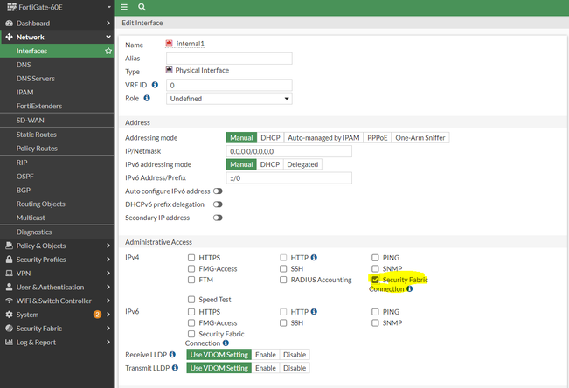The height and width of the screenshot is (388, 569).
Task: Click the FortiGate-60E logo icon
Action: 11,6
